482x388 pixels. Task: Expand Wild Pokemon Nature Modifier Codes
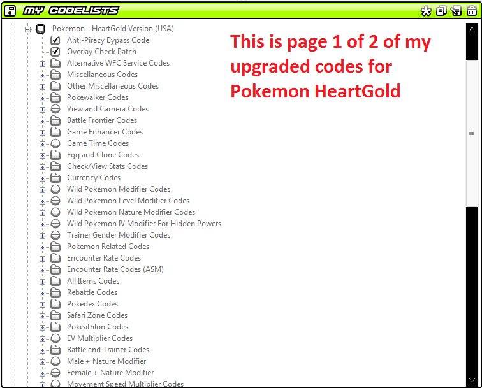[x=43, y=213]
